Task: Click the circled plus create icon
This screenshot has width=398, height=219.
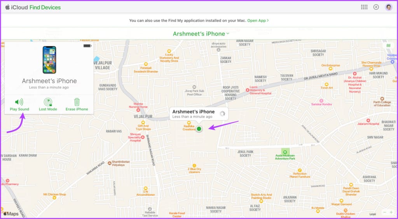Action: click(x=376, y=7)
